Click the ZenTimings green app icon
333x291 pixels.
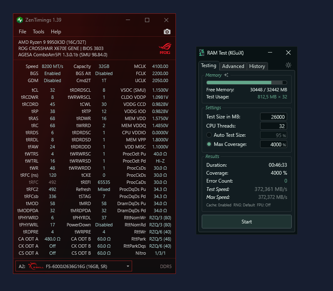[x=20, y=20]
